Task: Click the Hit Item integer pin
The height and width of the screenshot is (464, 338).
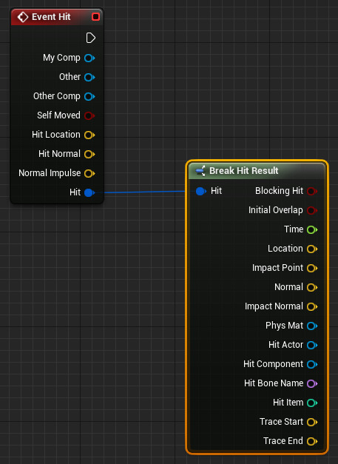Action: pos(312,403)
